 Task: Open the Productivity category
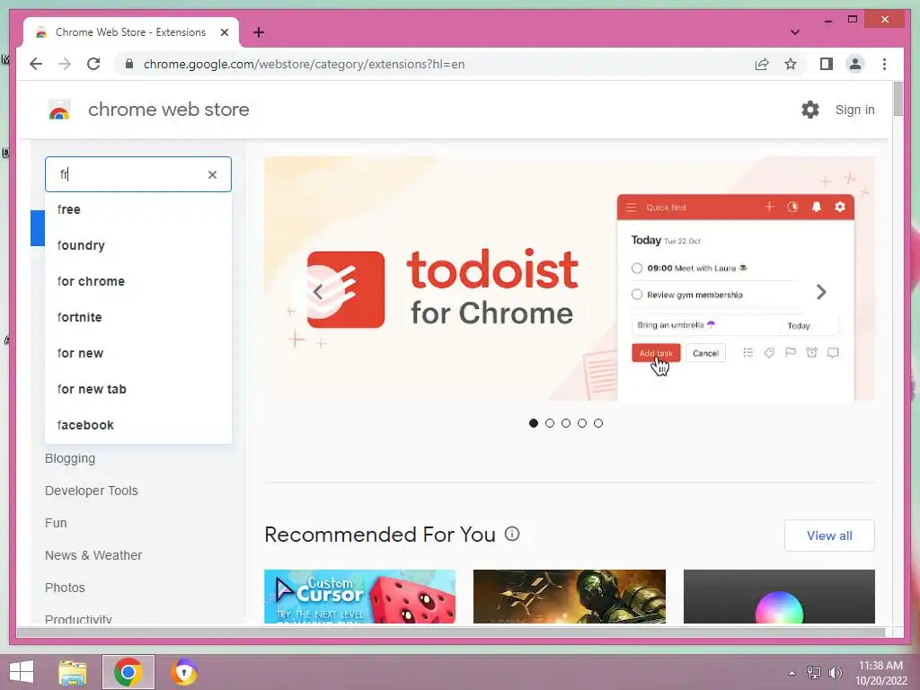pyautogui.click(x=78, y=618)
